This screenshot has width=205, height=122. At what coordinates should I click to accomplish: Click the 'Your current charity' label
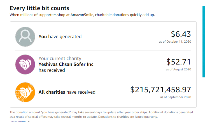click(60, 59)
